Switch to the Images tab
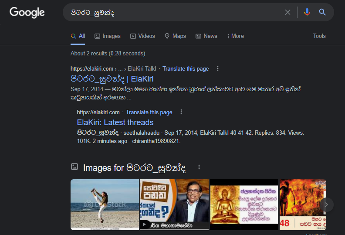Viewport: 345px width, 235px height. pyautogui.click(x=108, y=36)
